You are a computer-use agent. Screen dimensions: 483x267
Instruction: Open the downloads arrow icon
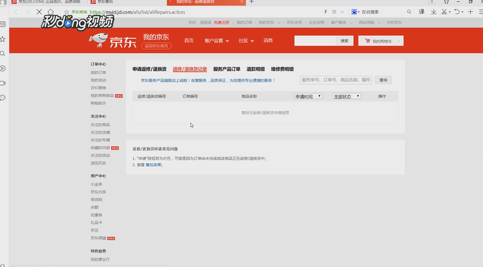tap(433, 12)
